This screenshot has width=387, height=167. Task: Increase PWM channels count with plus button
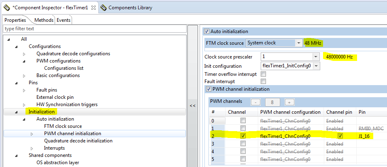pyautogui.click(x=290, y=102)
